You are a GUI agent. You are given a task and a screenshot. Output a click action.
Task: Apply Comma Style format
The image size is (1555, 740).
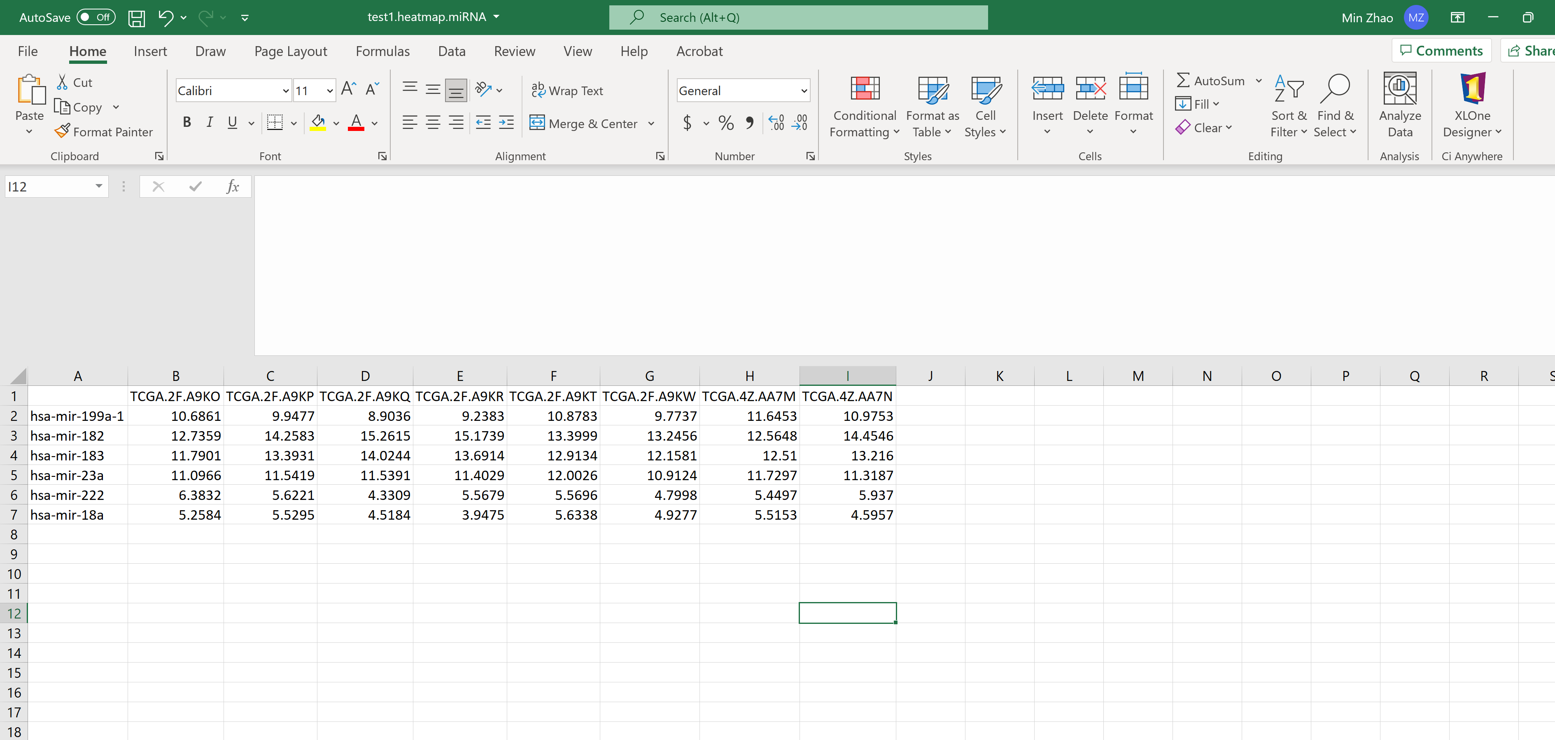point(749,123)
